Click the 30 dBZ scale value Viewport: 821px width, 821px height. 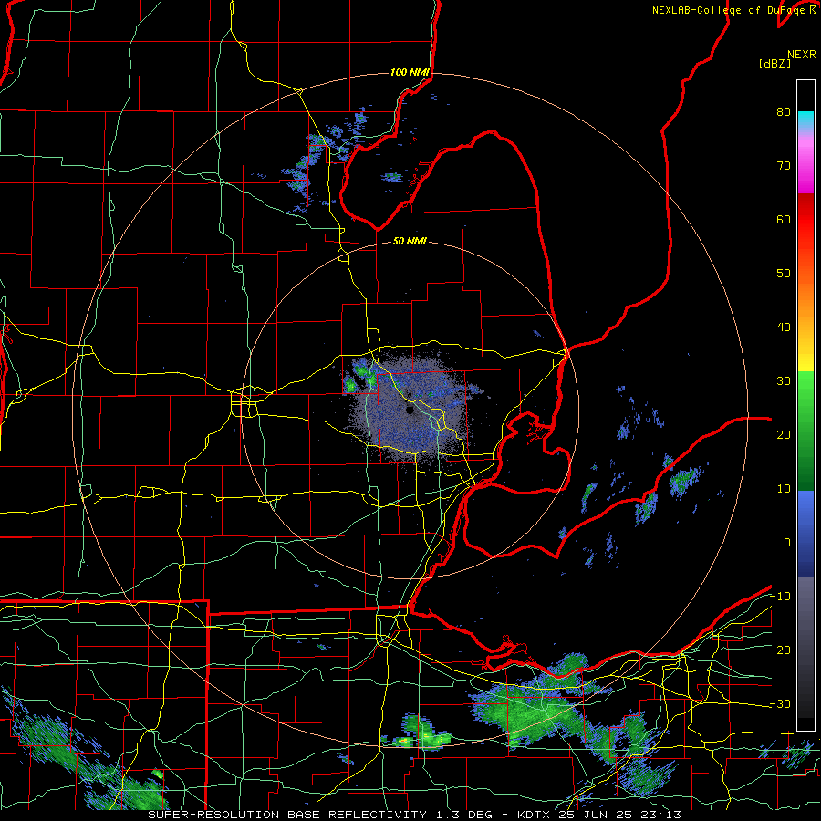pyautogui.click(x=784, y=381)
